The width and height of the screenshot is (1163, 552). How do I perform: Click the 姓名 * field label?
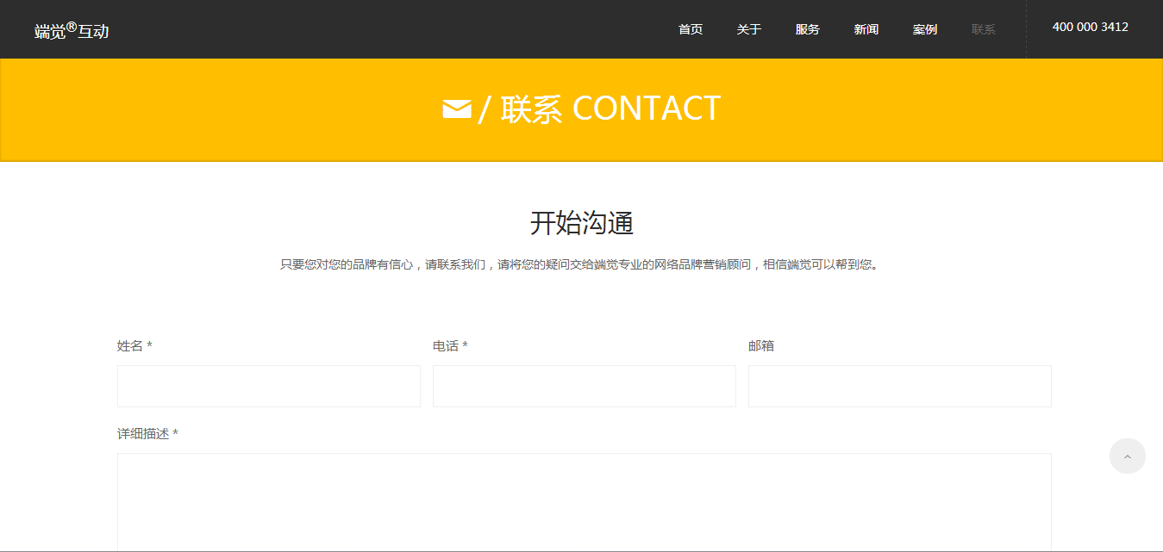coord(134,345)
